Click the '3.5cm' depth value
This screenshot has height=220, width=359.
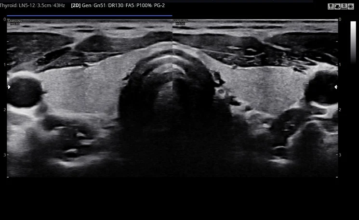44,5
